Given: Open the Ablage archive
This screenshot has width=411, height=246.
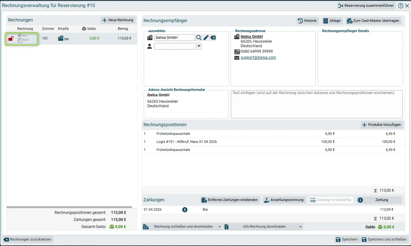Looking at the screenshot, I should 332,21.
